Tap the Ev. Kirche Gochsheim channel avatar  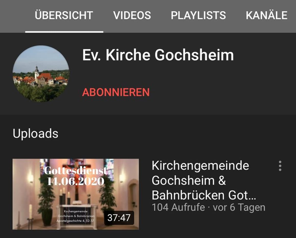pyautogui.click(x=41, y=74)
